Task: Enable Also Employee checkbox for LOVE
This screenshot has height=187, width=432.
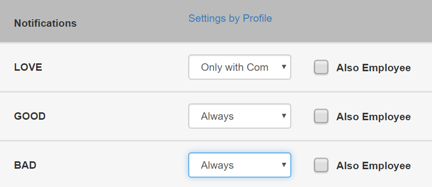Action: 321,67
